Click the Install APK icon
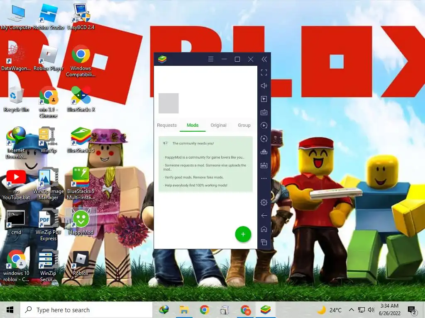Screen dimensions: 425x318 point(264,165)
